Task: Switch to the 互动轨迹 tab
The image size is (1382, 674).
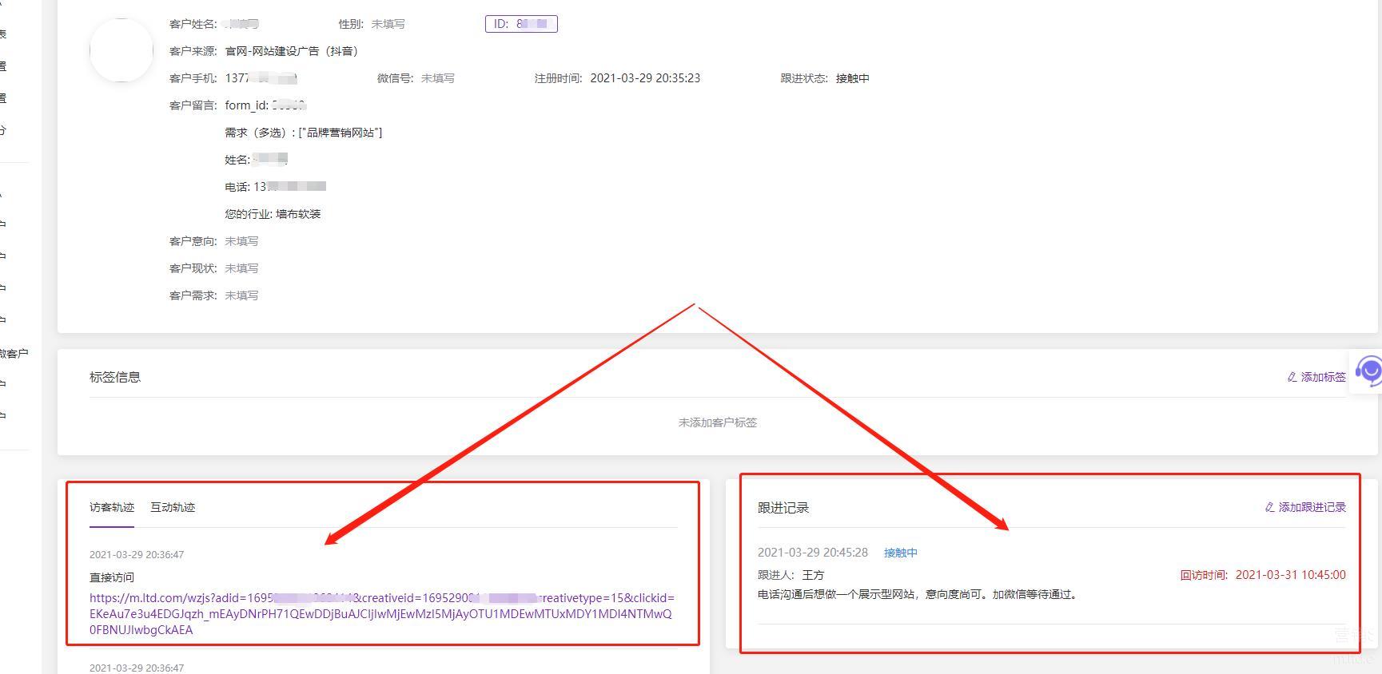Action: coord(173,507)
